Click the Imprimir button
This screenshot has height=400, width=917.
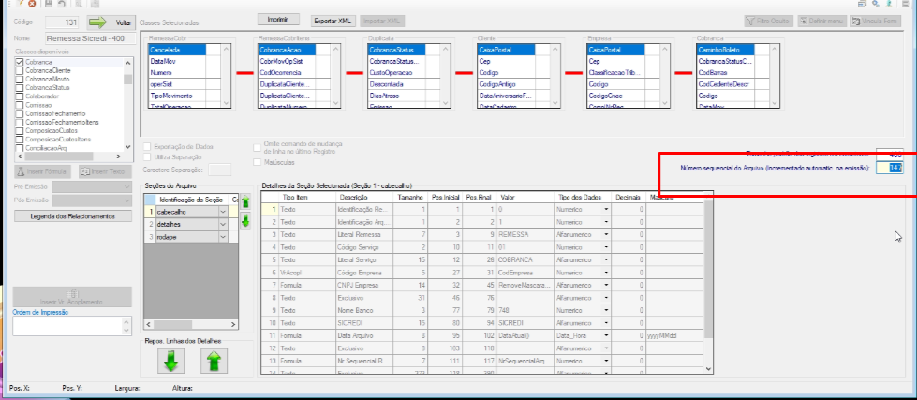point(279,20)
